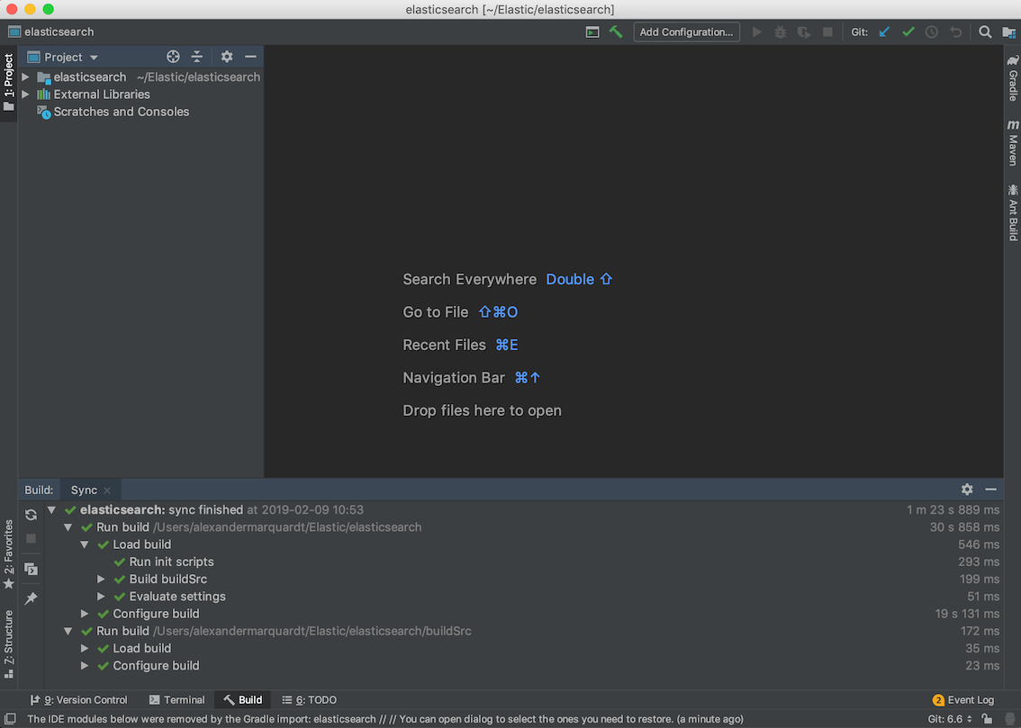The width and height of the screenshot is (1021, 728).
Task: Click the elasticsearch breadcrumb in the navigation bar
Action: point(50,31)
